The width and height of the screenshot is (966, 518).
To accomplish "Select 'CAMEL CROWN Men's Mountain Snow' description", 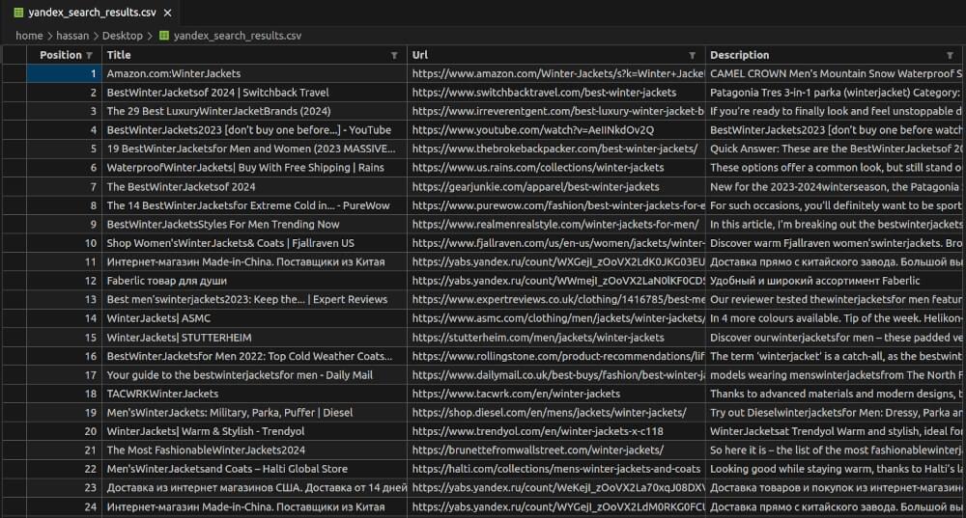I will click(836, 73).
